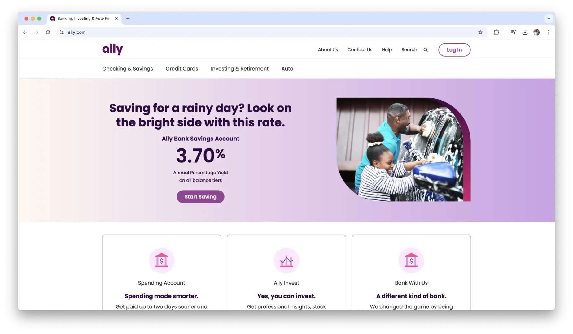Open site search via magnifier icon
Screen dimensions: 573x334
coord(426,50)
